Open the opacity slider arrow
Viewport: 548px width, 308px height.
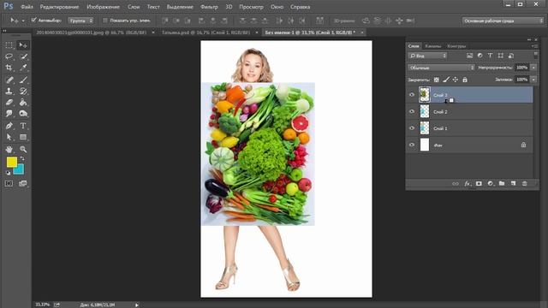point(533,68)
